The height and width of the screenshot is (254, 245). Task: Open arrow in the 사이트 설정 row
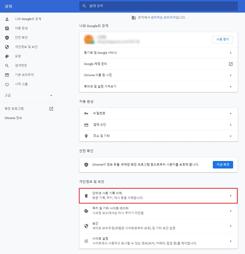point(231,241)
